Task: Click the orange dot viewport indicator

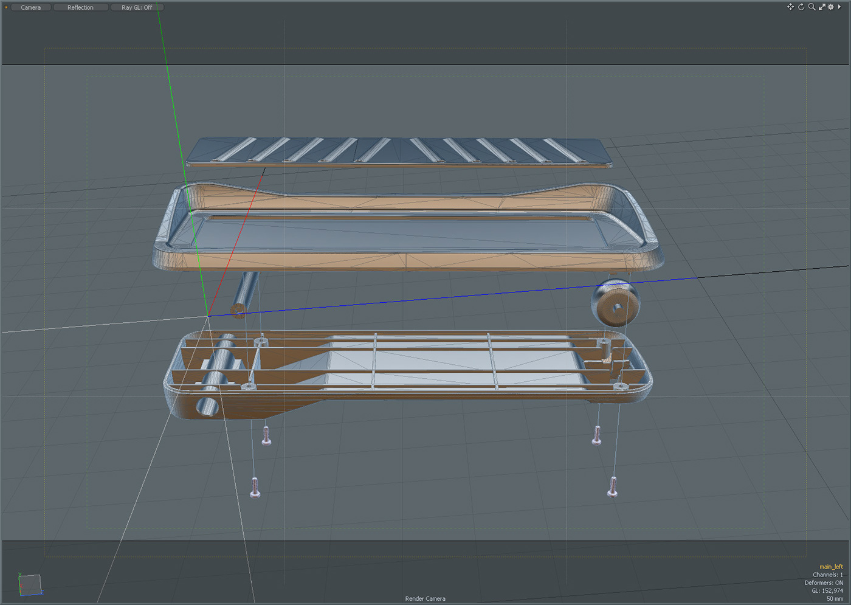Action: (x=6, y=7)
